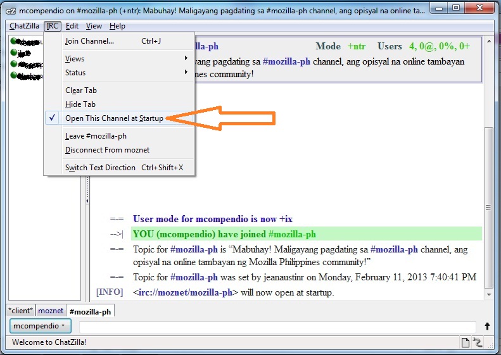This screenshot has width=501, height=355.
Task: Select Clear Tab menu entry
Action: (x=119, y=90)
